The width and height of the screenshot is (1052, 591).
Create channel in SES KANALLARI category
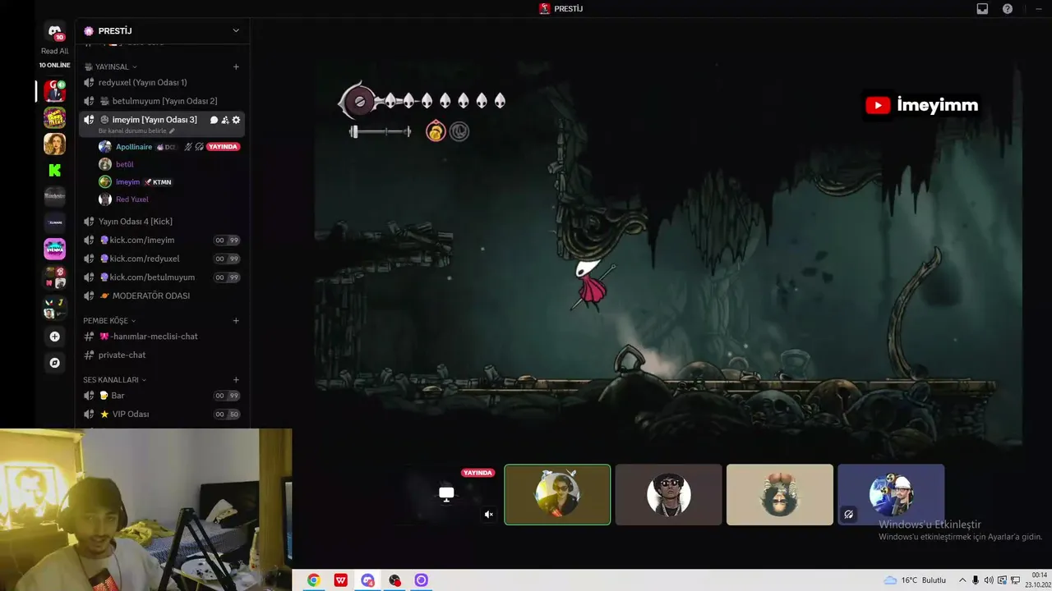[236, 380]
